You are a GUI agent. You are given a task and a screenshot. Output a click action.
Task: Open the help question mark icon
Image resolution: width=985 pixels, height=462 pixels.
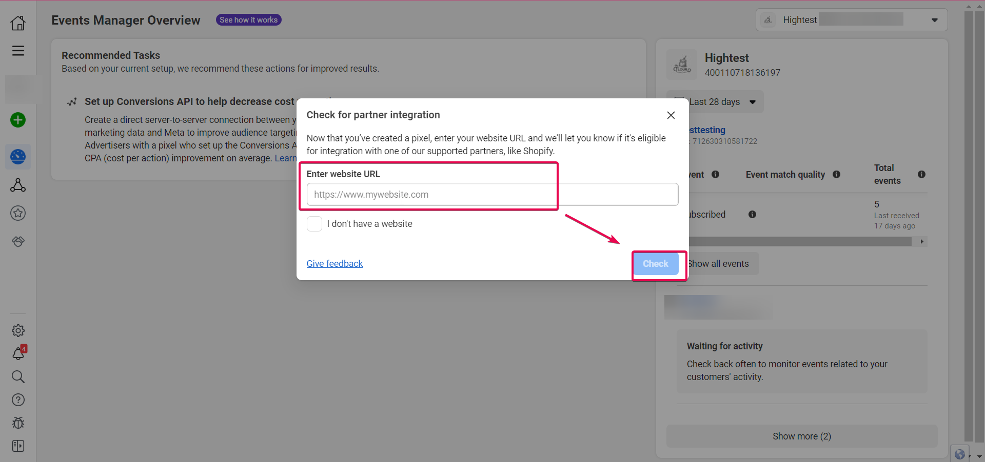[18, 400]
